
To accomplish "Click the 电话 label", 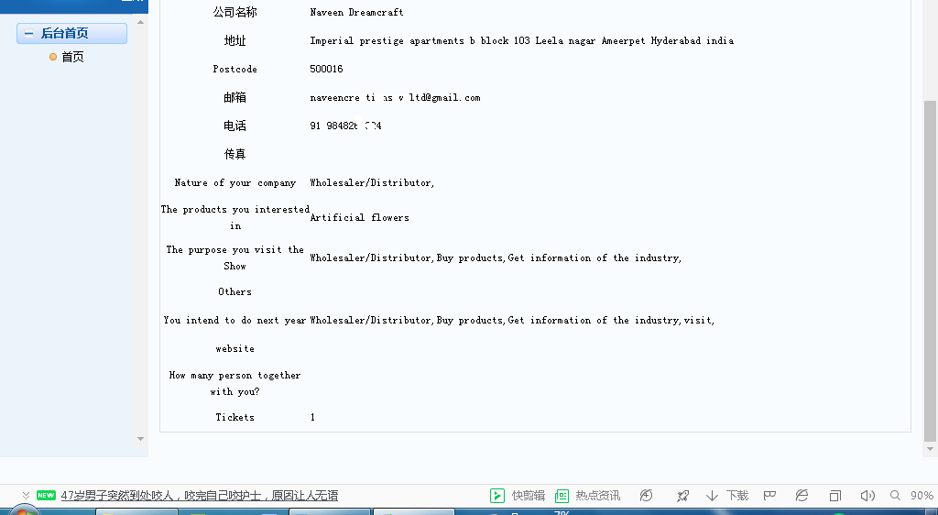I will pyautogui.click(x=235, y=126).
